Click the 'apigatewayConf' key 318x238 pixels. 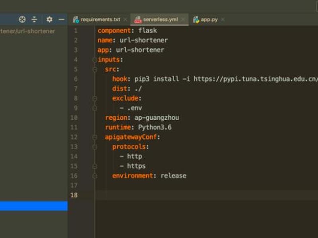pos(131,137)
